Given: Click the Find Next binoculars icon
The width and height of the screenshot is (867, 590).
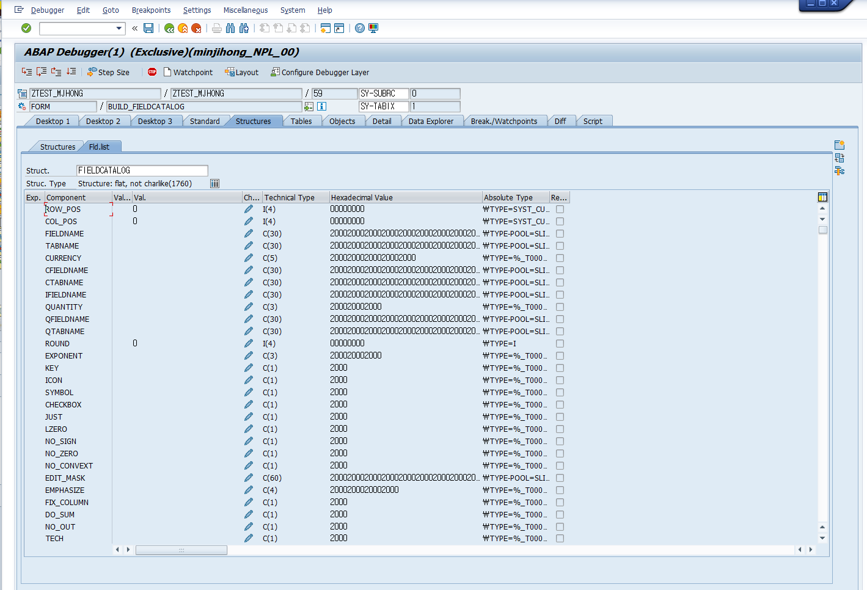Looking at the screenshot, I should pos(244,28).
